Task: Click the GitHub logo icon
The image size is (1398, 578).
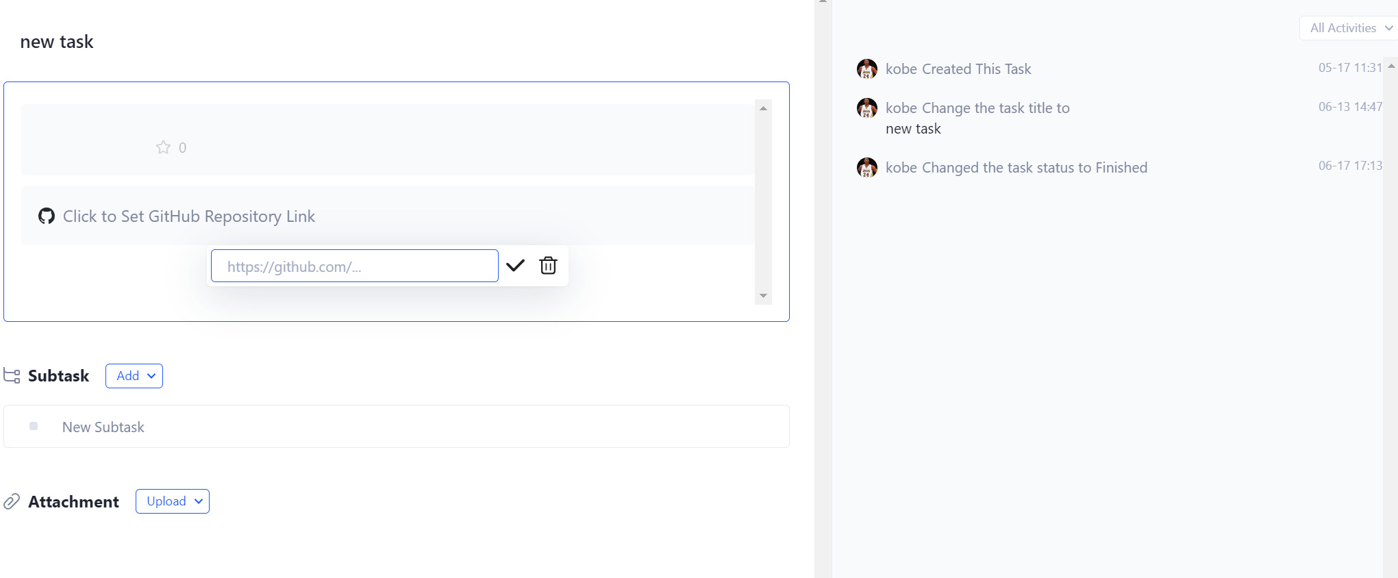Action: [x=47, y=216]
